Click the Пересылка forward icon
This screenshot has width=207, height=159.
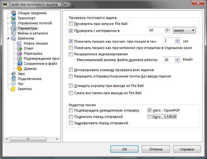click(20, 53)
